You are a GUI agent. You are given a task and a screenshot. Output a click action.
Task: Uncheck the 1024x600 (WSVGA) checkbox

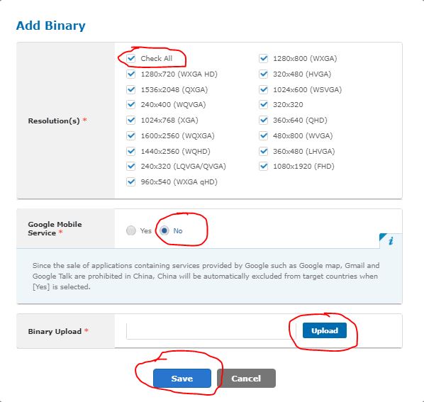click(263, 89)
